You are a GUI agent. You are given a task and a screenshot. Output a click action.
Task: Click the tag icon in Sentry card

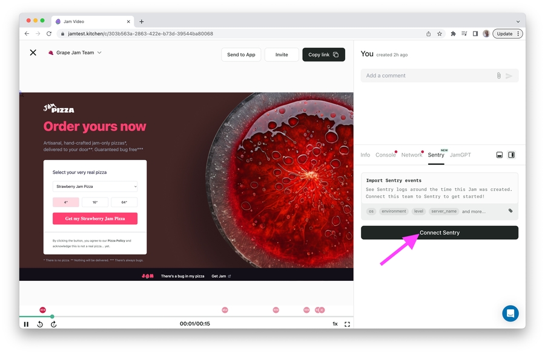510,211
